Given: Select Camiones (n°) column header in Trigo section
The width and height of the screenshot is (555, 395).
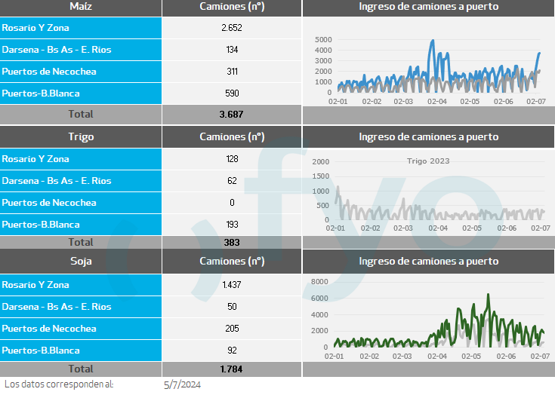Looking at the screenshot, I should pyautogui.click(x=232, y=137).
